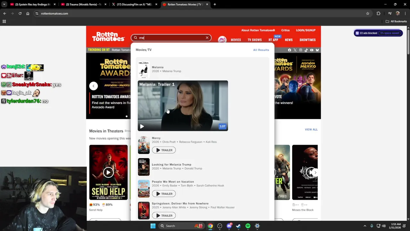Bookmark this page with the star icon

click(x=368, y=13)
